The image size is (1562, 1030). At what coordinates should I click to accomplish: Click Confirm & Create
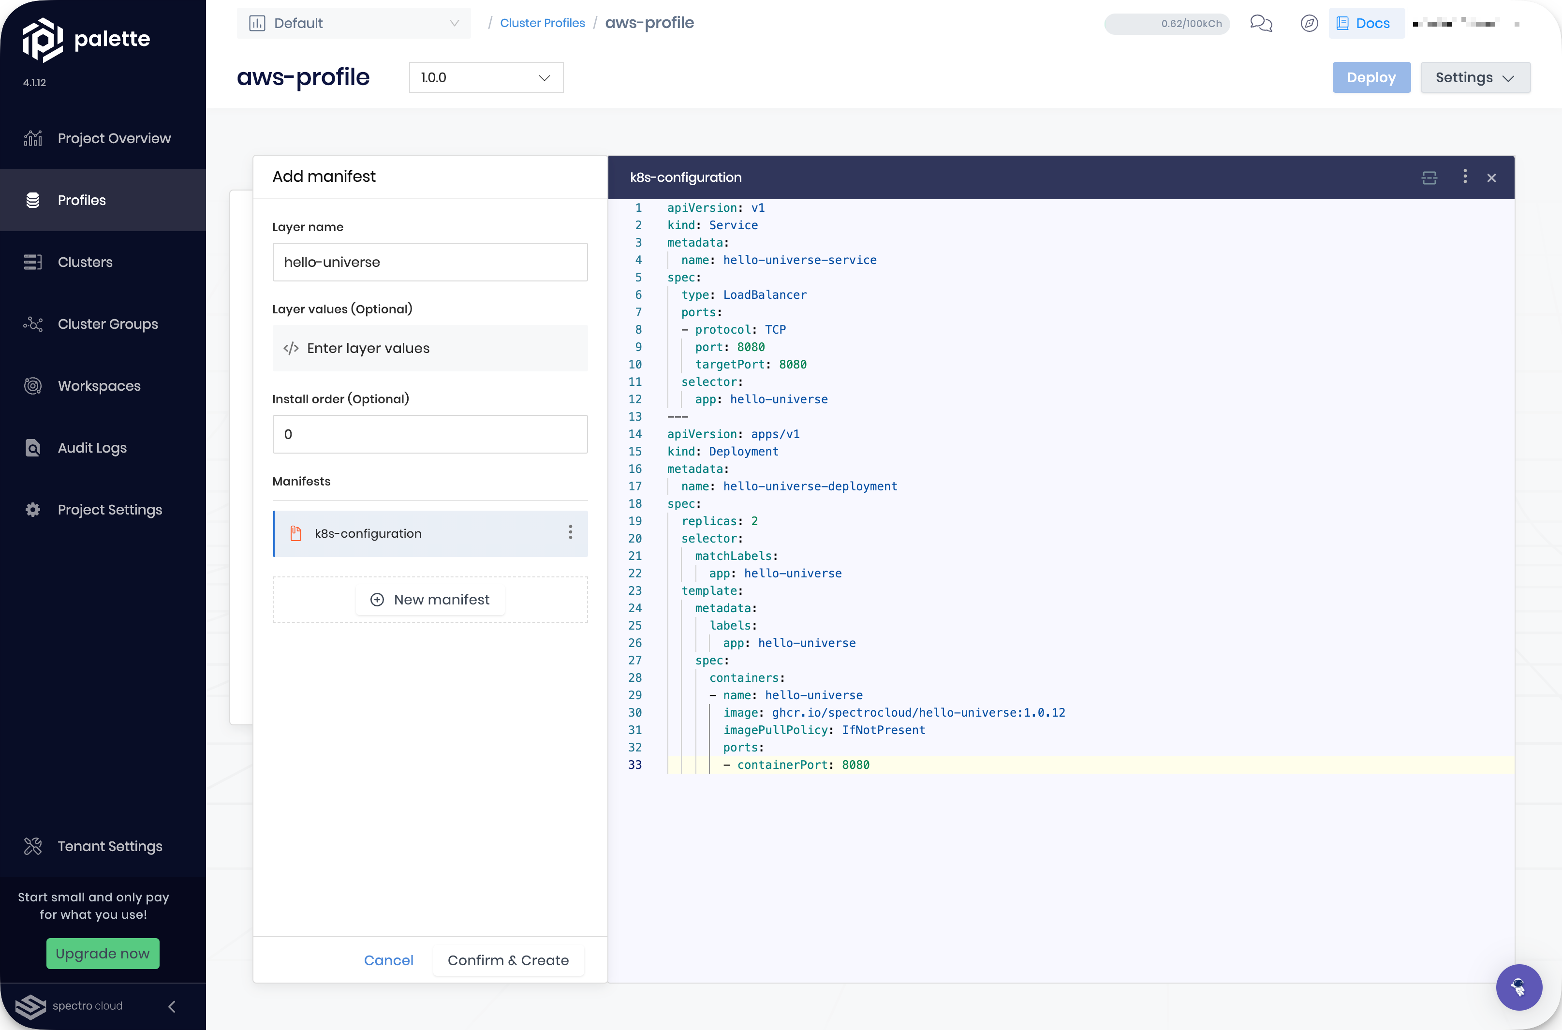508,960
